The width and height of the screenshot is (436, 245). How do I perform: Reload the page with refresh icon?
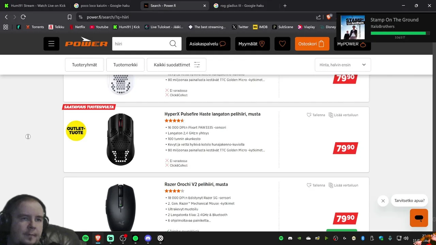coord(23,17)
